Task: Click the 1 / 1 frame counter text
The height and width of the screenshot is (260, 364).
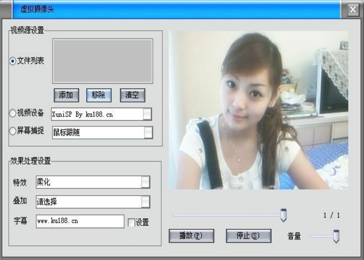Action: click(332, 215)
